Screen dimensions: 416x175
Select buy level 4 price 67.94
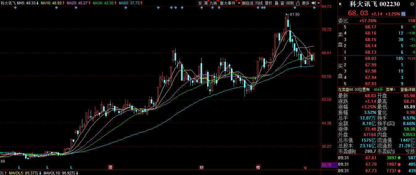[370, 77]
